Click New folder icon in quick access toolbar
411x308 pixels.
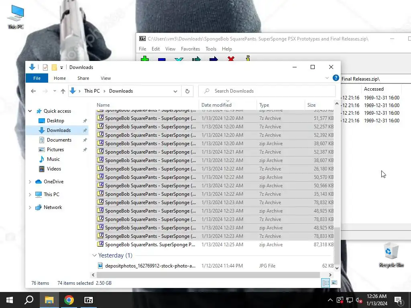(x=54, y=67)
